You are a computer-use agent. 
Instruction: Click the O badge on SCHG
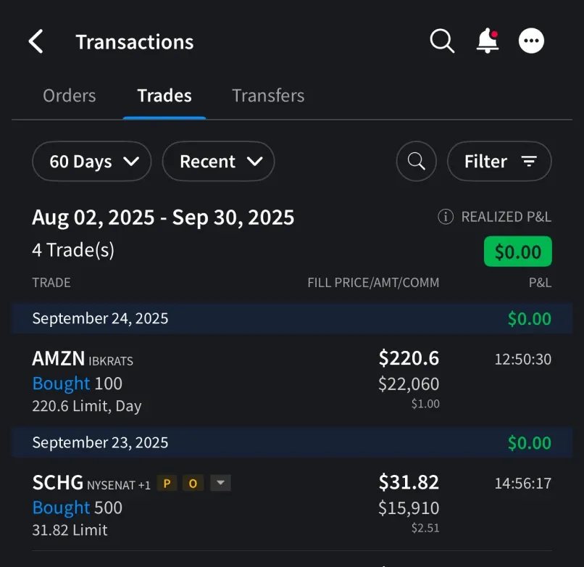coord(193,483)
